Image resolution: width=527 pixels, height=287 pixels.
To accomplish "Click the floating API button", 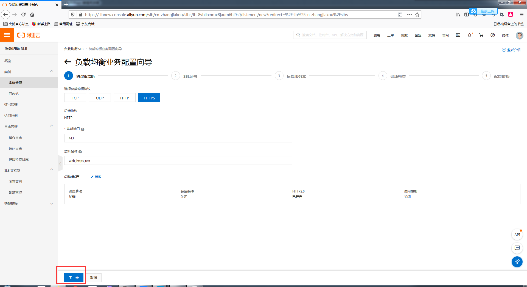I will tap(517, 234).
